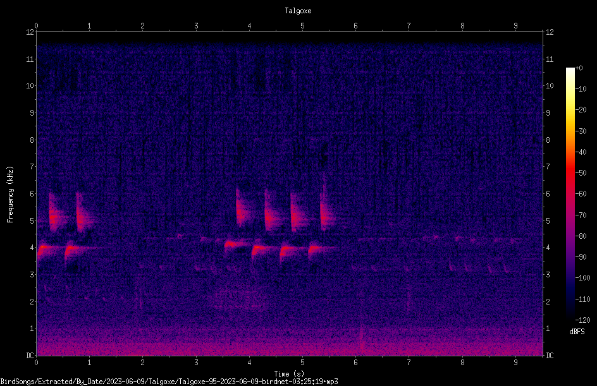Click the 8 tick on the bottom time axis

coord(462,363)
